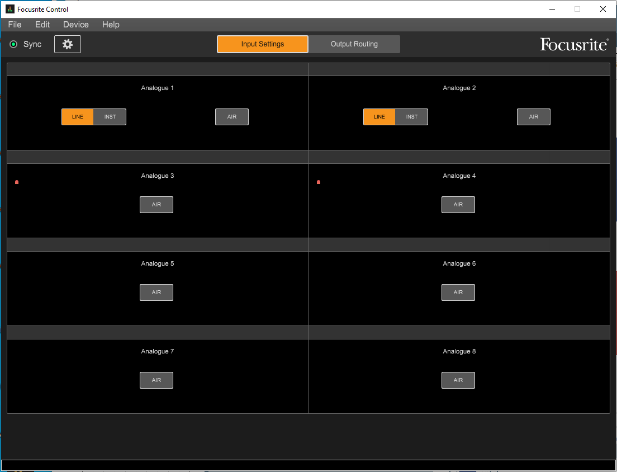This screenshot has width=617, height=472.
Task: Minimize the Focusrite Control window
Action: click(x=552, y=9)
